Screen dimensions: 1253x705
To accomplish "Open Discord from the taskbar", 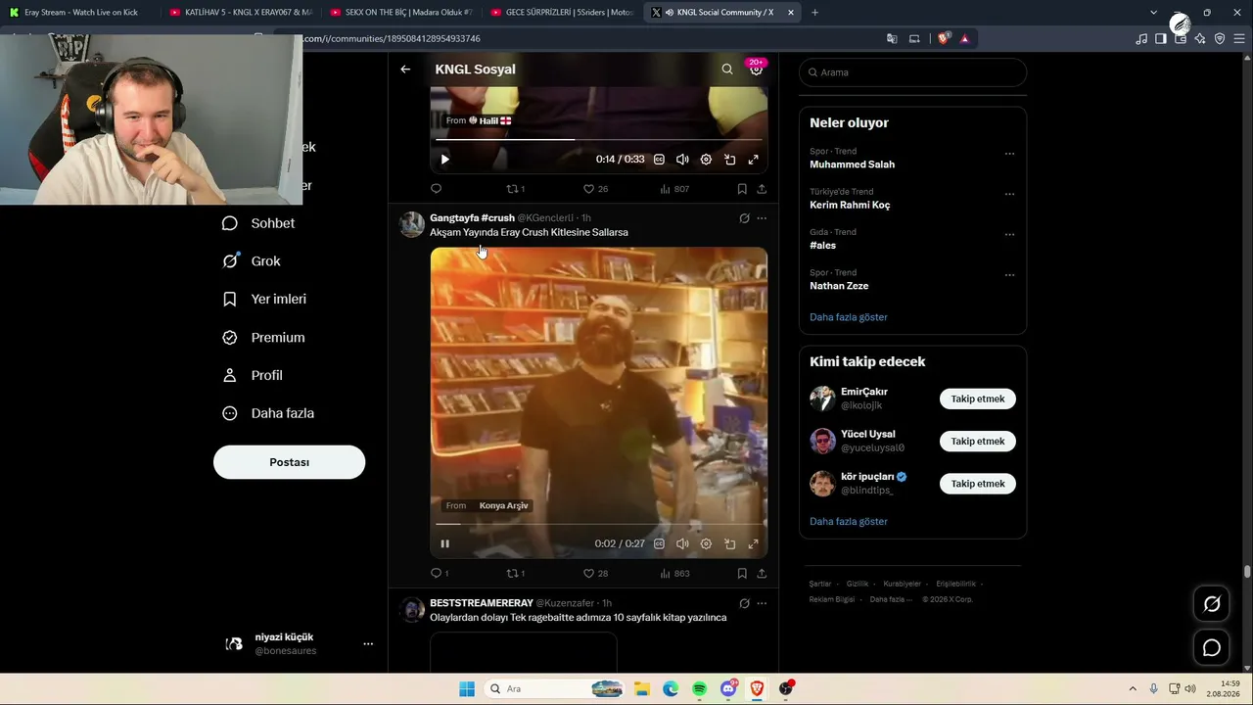I will click(x=728, y=689).
